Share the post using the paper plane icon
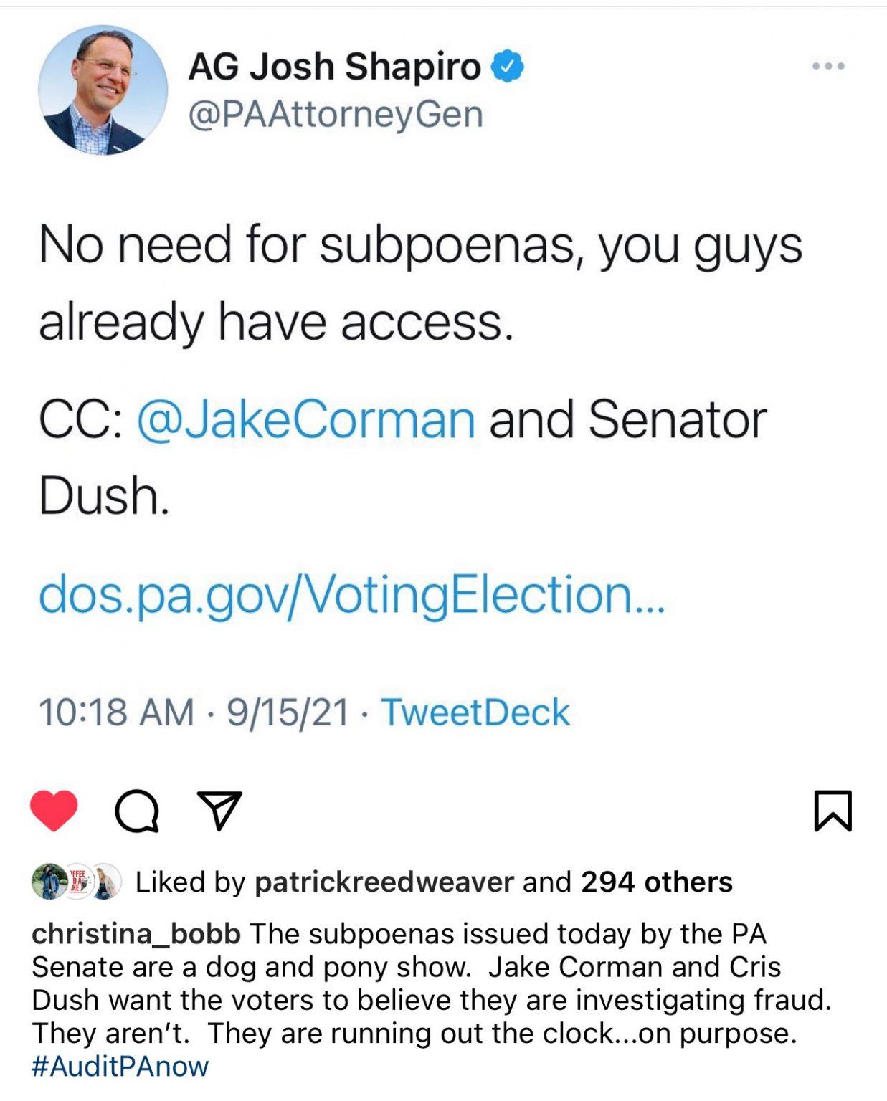 (219, 810)
